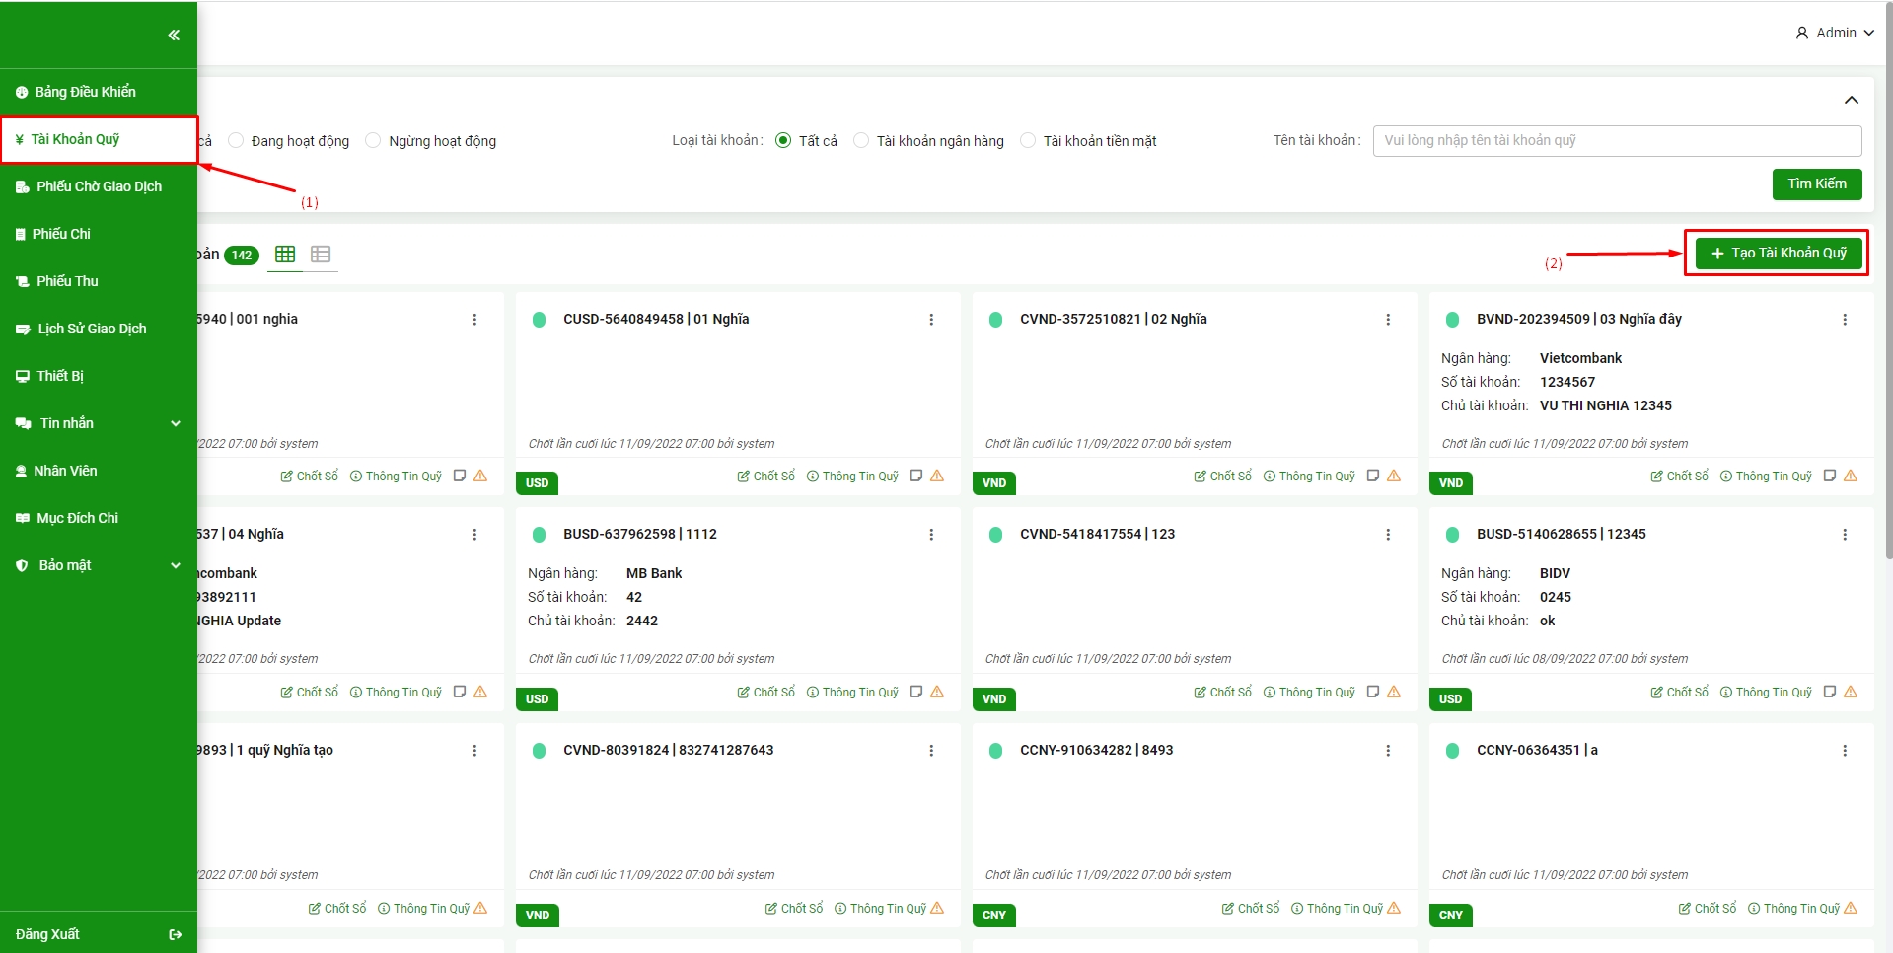Click warning triangle icon on CVND-3572510821 card
Image resolution: width=1893 pixels, height=953 pixels.
coord(1394,476)
